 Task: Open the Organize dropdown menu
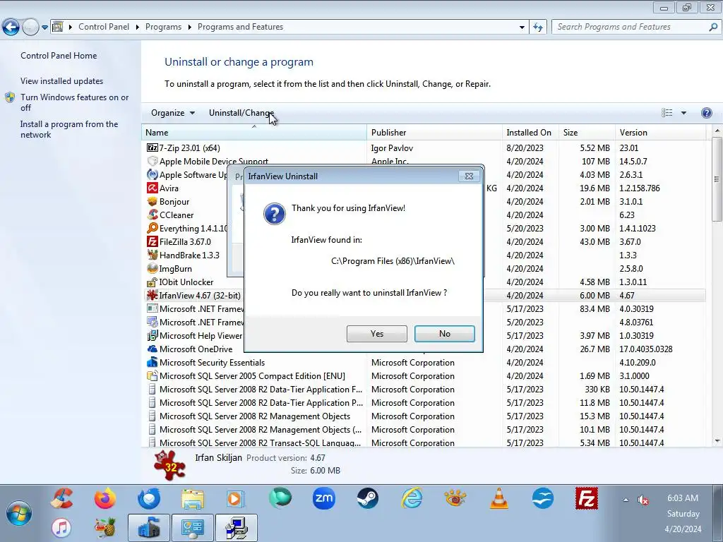[x=173, y=113]
